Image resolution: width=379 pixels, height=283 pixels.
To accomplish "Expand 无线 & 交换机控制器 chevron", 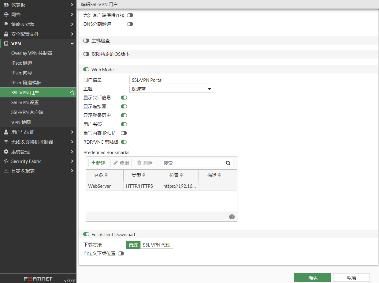I will (72, 142).
